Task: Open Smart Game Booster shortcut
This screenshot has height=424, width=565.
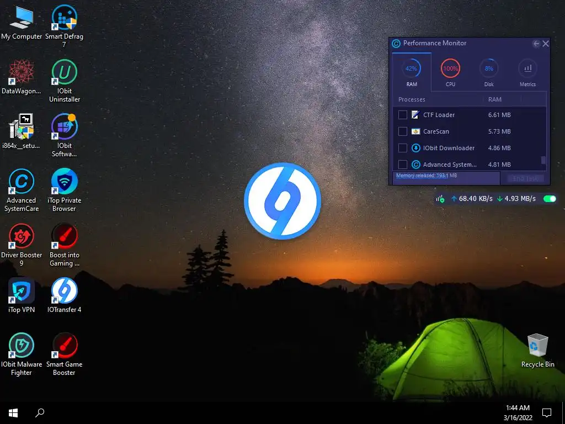Action: pyautogui.click(x=64, y=354)
